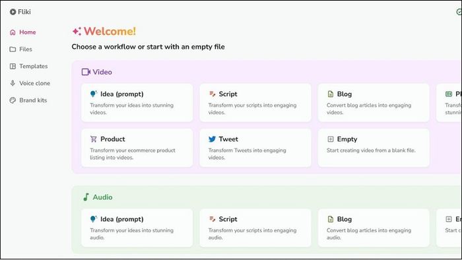Viewport: 462px width, 260px height.
Task: Open the Voice clone sidebar item
Action: pyautogui.click(x=30, y=83)
